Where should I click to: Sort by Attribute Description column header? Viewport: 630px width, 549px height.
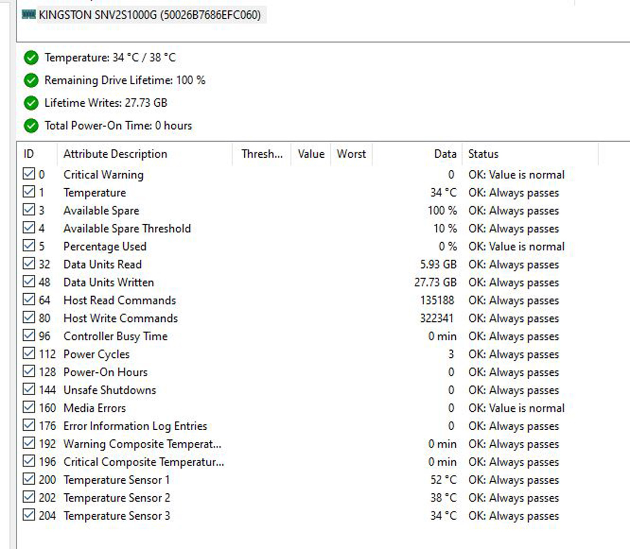tap(144, 154)
